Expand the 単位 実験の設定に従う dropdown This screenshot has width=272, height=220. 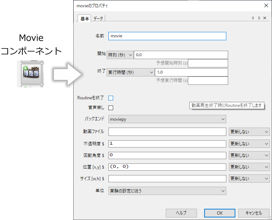click(167, 191)
